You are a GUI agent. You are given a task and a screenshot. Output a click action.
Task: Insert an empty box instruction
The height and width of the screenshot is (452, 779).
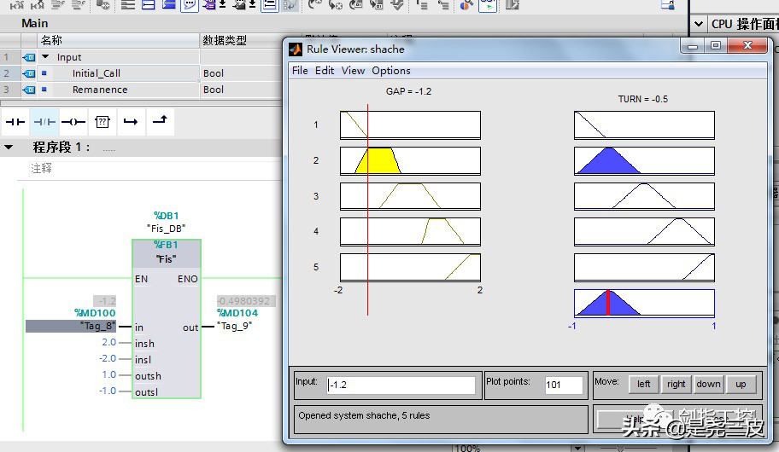tap(102, 122)
